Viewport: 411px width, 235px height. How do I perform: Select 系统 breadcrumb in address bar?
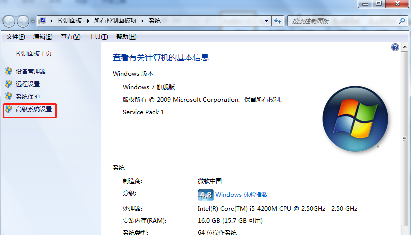pos(155,21)
